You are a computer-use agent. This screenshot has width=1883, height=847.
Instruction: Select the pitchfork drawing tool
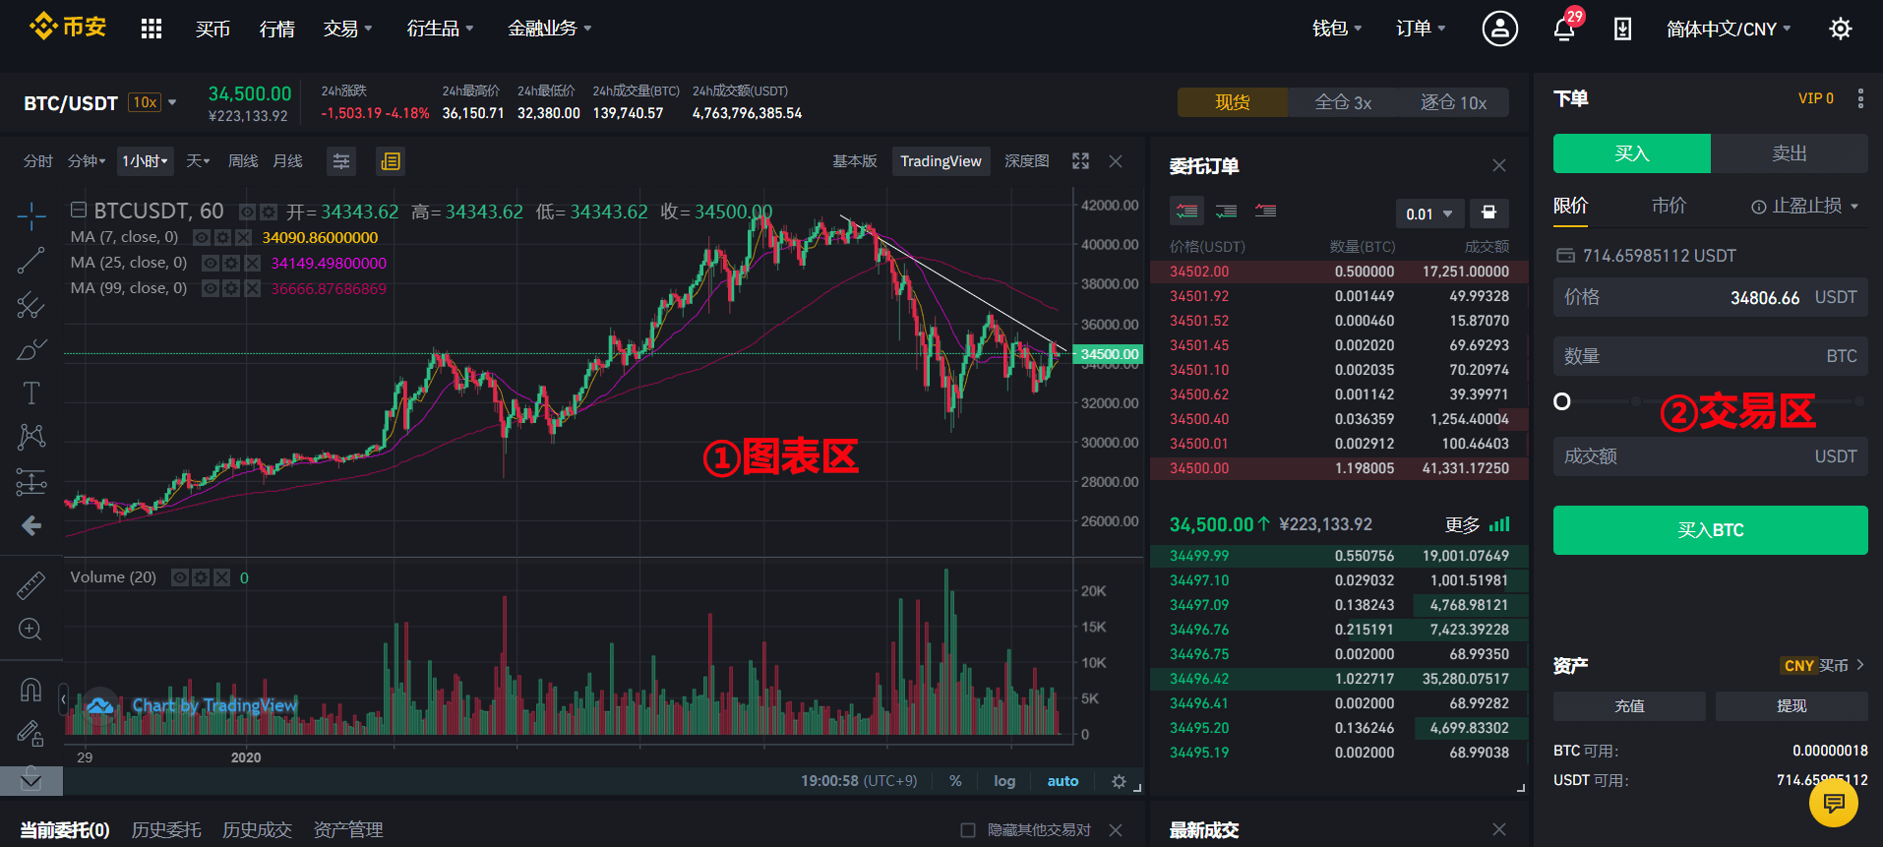pos(31,305)
